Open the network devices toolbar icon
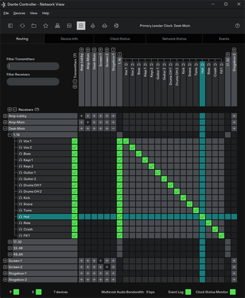Screen dimensions: 245x298 [57, 26]
